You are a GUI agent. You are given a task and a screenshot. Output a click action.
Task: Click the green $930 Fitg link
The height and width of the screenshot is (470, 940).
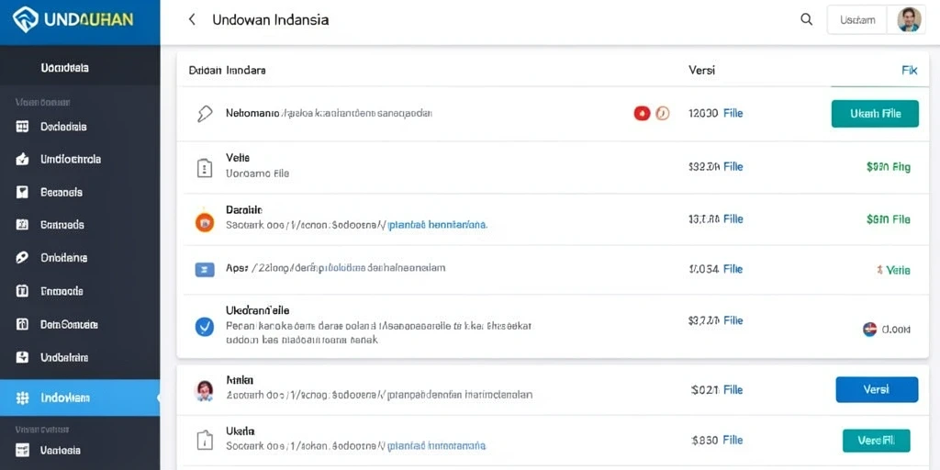888,167
